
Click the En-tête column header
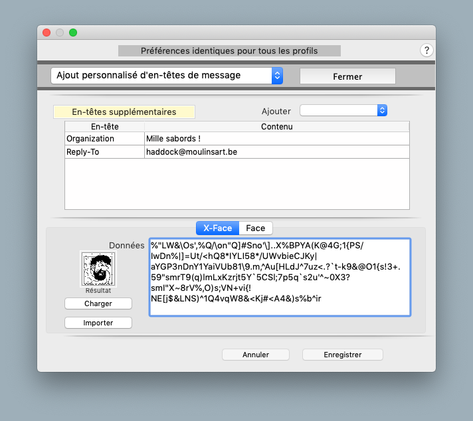104,126
